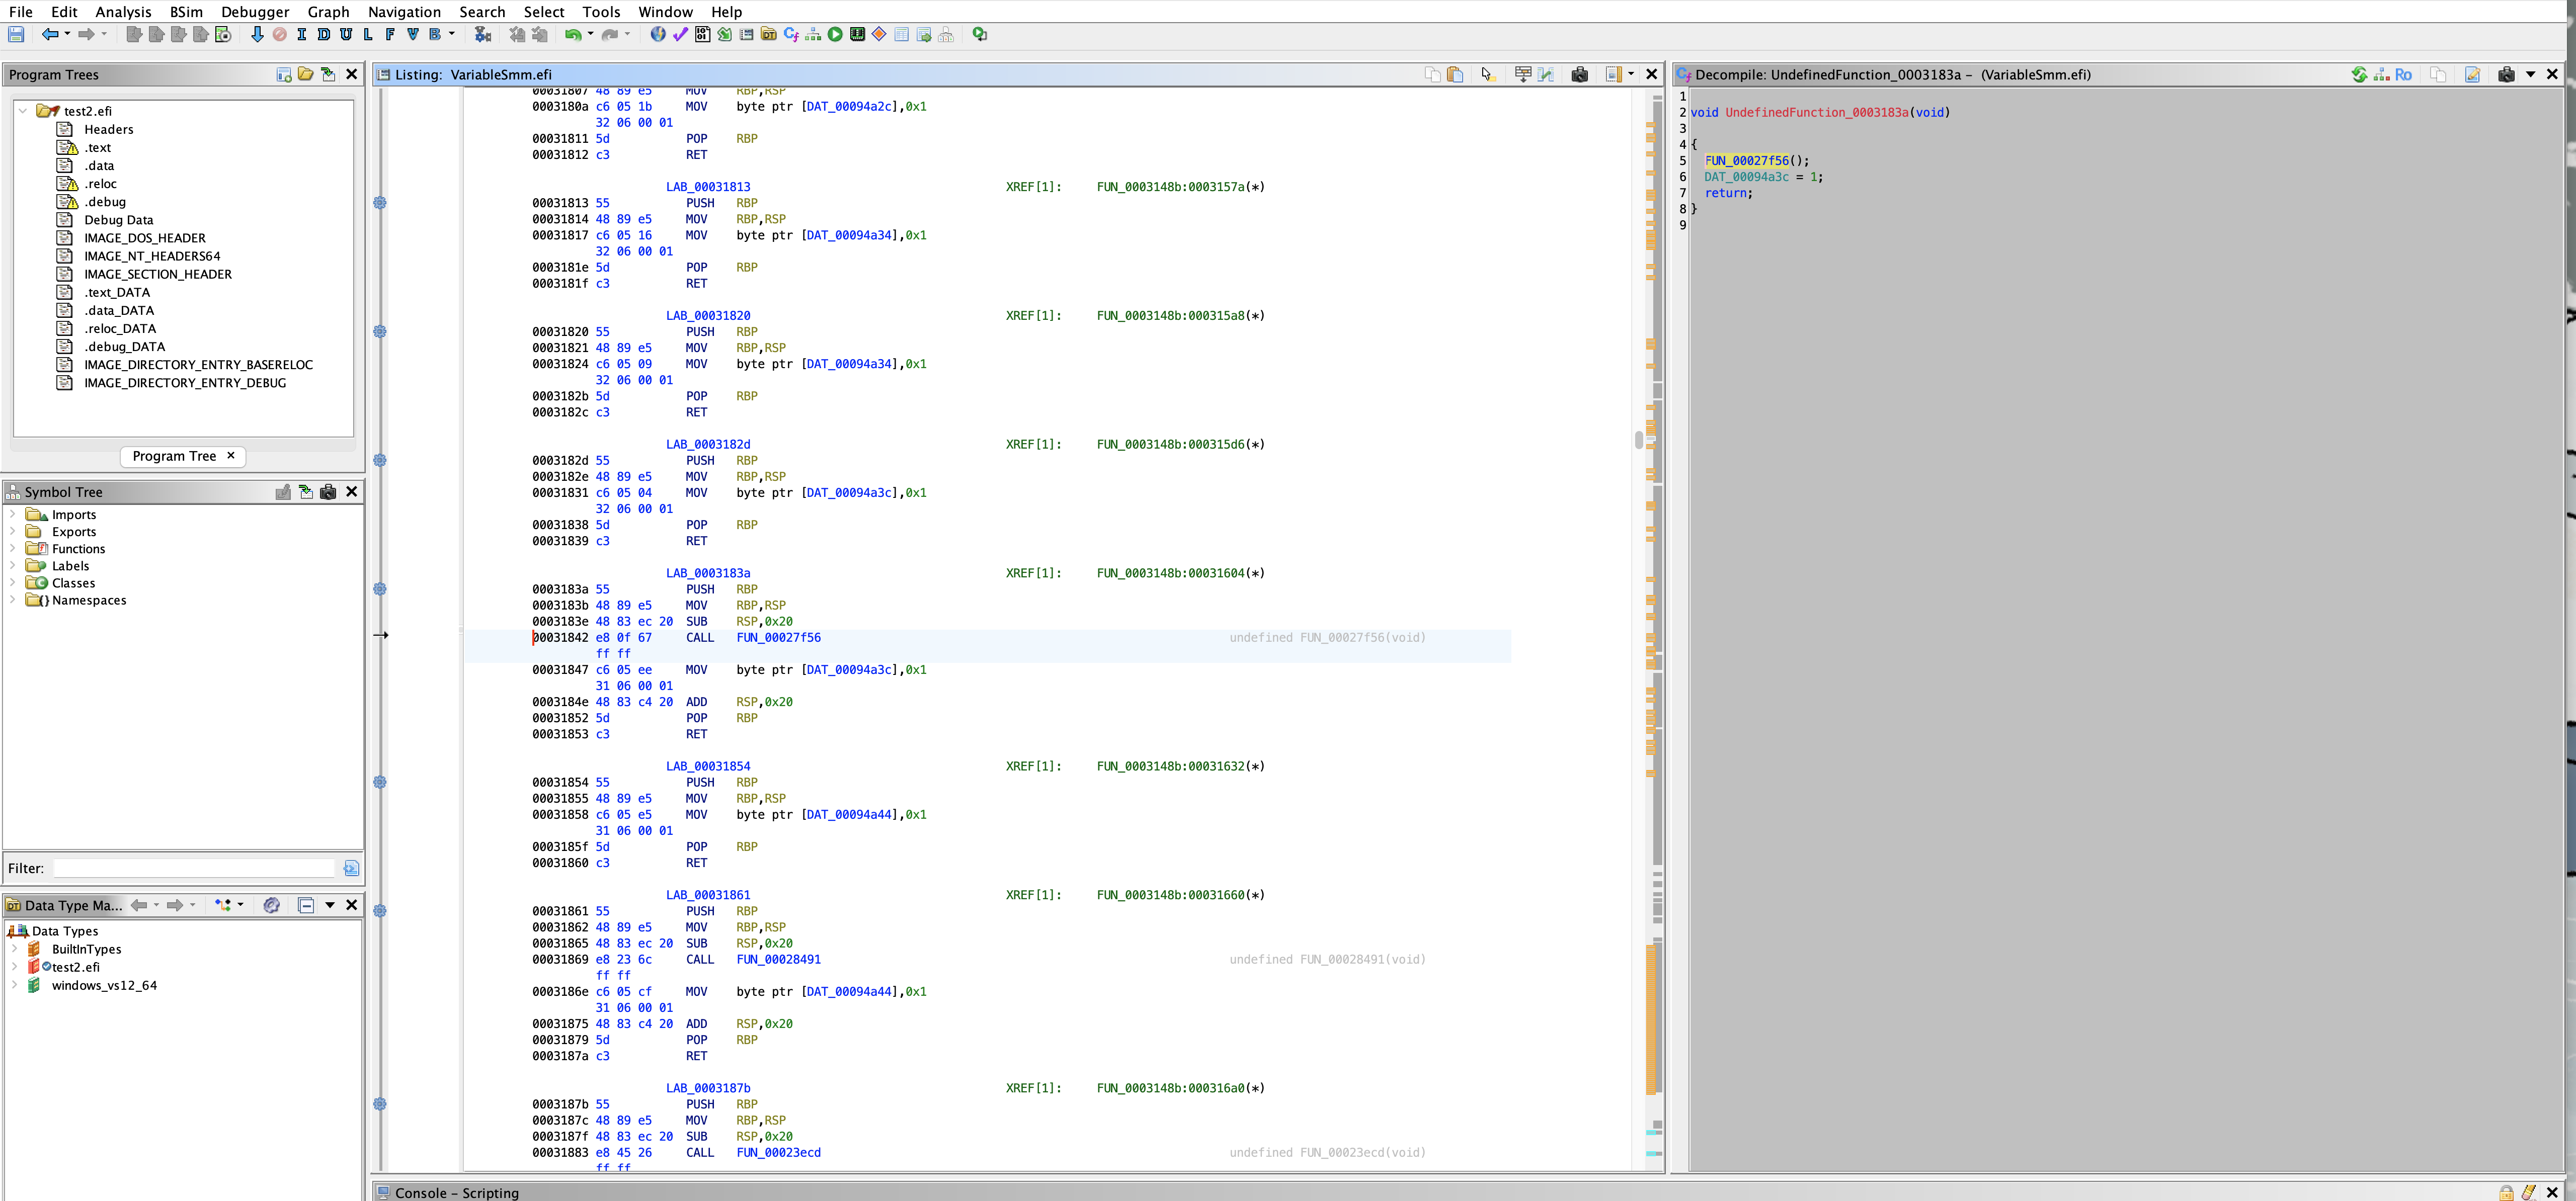Take a Listing snapshot with camera icon

[x=1580, y=75]
